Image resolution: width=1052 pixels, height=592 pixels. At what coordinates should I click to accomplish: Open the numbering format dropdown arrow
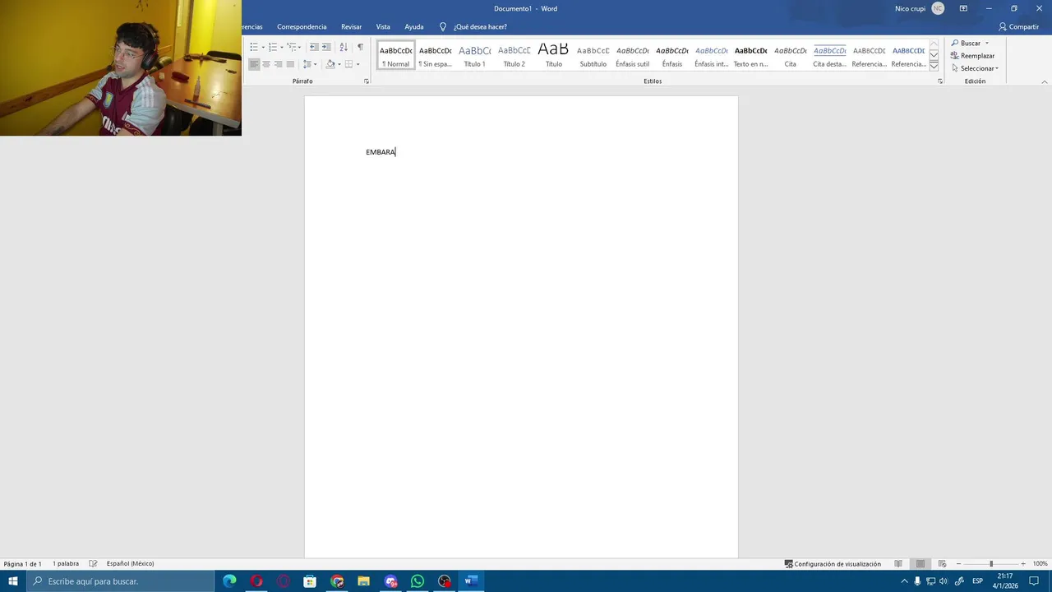(x=282, y=47)
